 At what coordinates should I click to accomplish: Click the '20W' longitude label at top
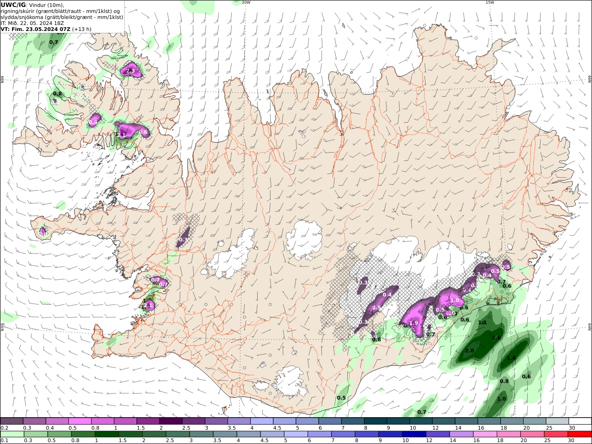click(246, 2)
